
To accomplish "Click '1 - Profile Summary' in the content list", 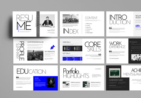I will pyautogui.click(x=88, y=23).
